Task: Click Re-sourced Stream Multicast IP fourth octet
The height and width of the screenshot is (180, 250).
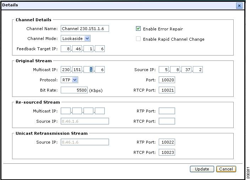Action: pos(100,111)
